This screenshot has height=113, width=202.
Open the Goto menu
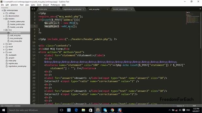(x=33, y=5)
